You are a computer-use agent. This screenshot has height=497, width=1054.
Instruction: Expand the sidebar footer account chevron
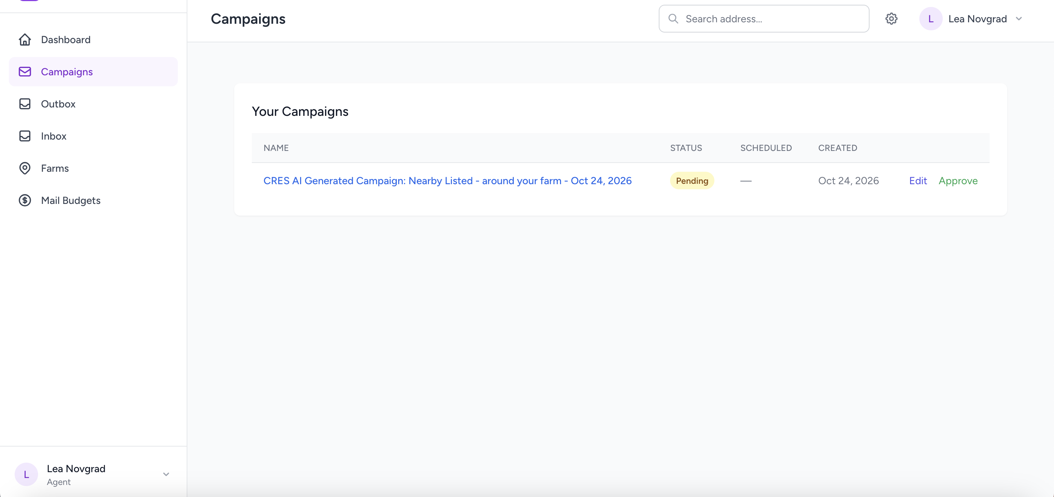[x=166, y=474]
